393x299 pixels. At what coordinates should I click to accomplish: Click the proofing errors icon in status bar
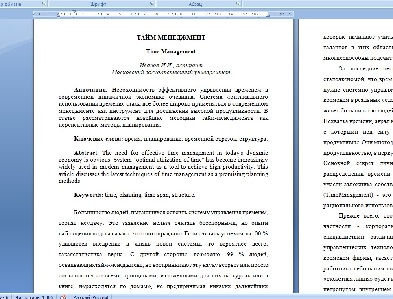coord(63,297)
